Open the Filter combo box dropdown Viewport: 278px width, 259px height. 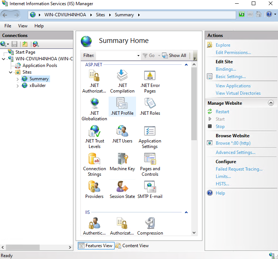coord(138,55)
